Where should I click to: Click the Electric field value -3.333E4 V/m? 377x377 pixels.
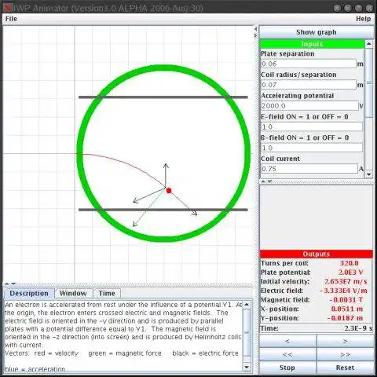[x=343, y=291]
